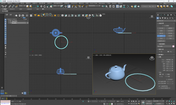Activate the Select and Scale tool
Screen dimensions: 176x105
click(48, 6)
